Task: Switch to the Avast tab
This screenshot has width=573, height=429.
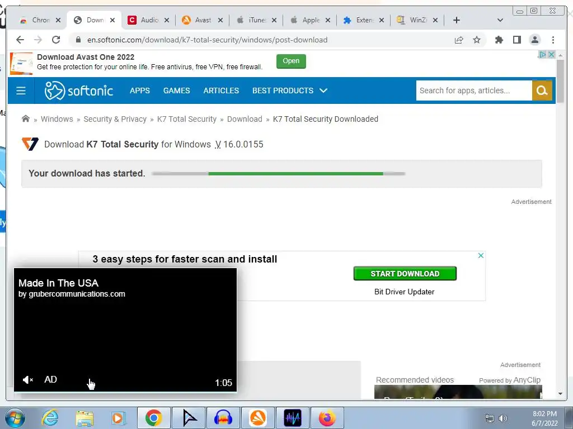Action: click(x=198, y=20)
